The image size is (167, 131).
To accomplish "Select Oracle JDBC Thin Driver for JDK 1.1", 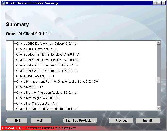I will [x=48, y=54].
